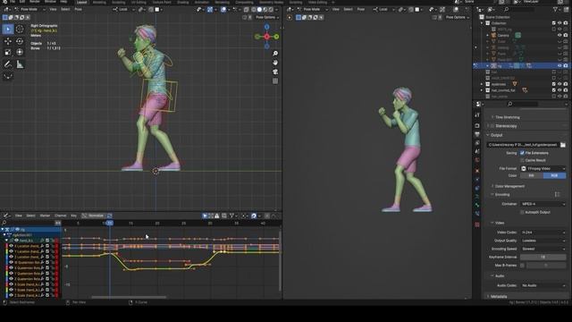
Task: Open the Channel menu in graph editor
Action: point(60,216)
